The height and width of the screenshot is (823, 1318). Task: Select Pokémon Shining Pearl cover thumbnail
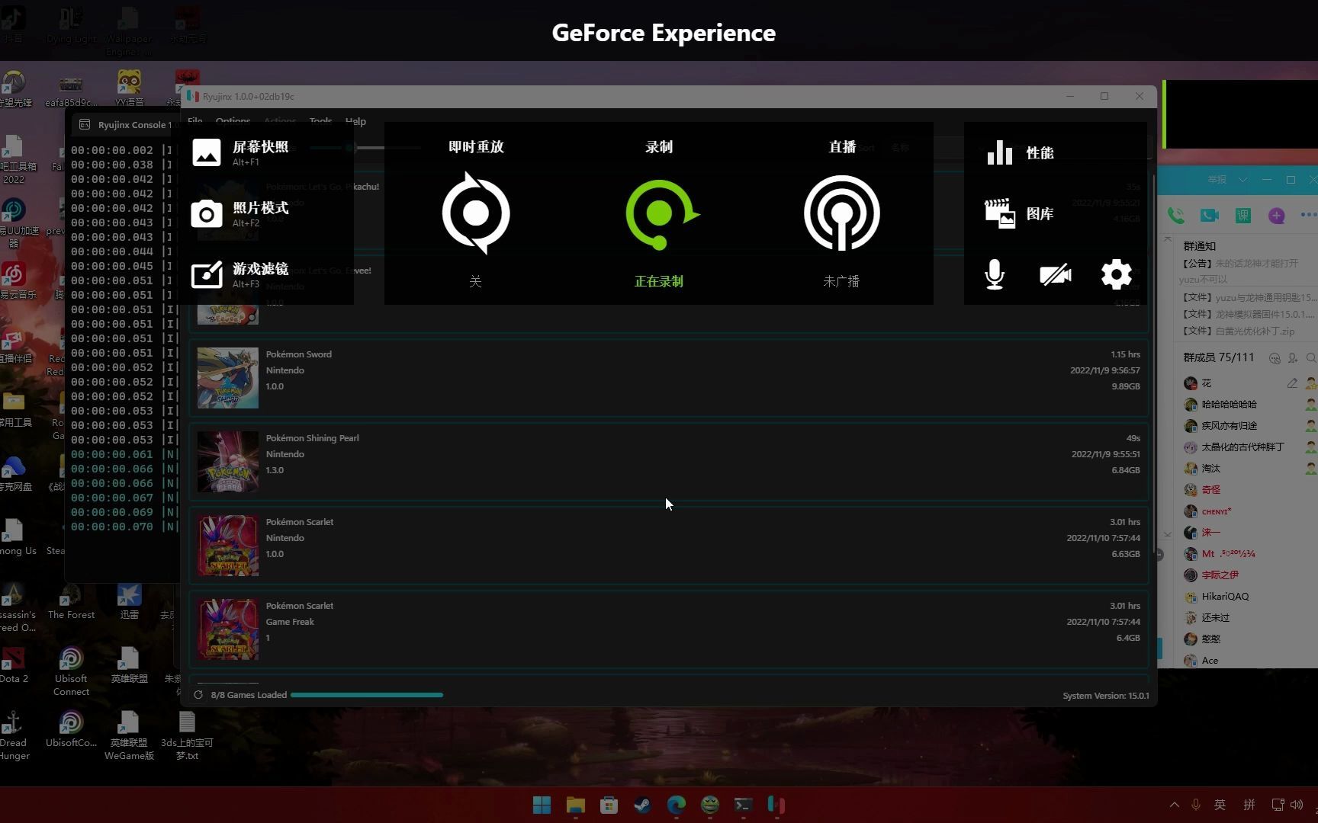[228, 462]
